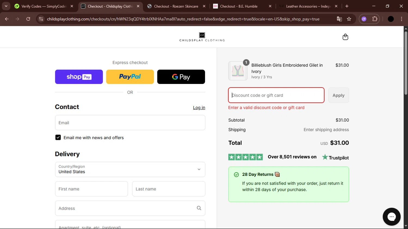408x229 pixels.
Task: Focus the Discount code or gift card field
Action: [276, 95]
